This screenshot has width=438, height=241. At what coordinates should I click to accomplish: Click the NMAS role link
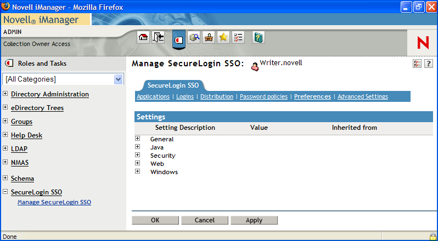(20, 163)
